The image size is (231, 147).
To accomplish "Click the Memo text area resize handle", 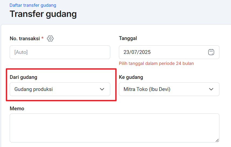I will pos(217,140).
